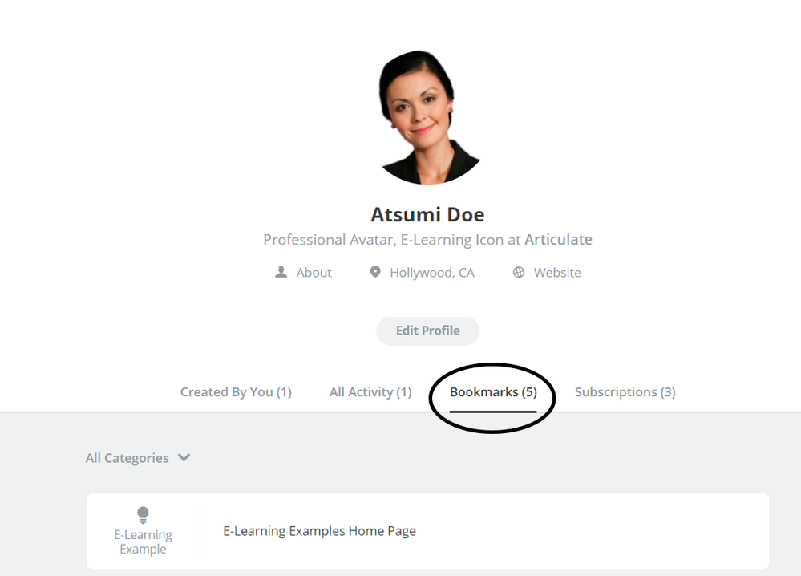Click Atsumi Doe's profile photo

[427, 118]
